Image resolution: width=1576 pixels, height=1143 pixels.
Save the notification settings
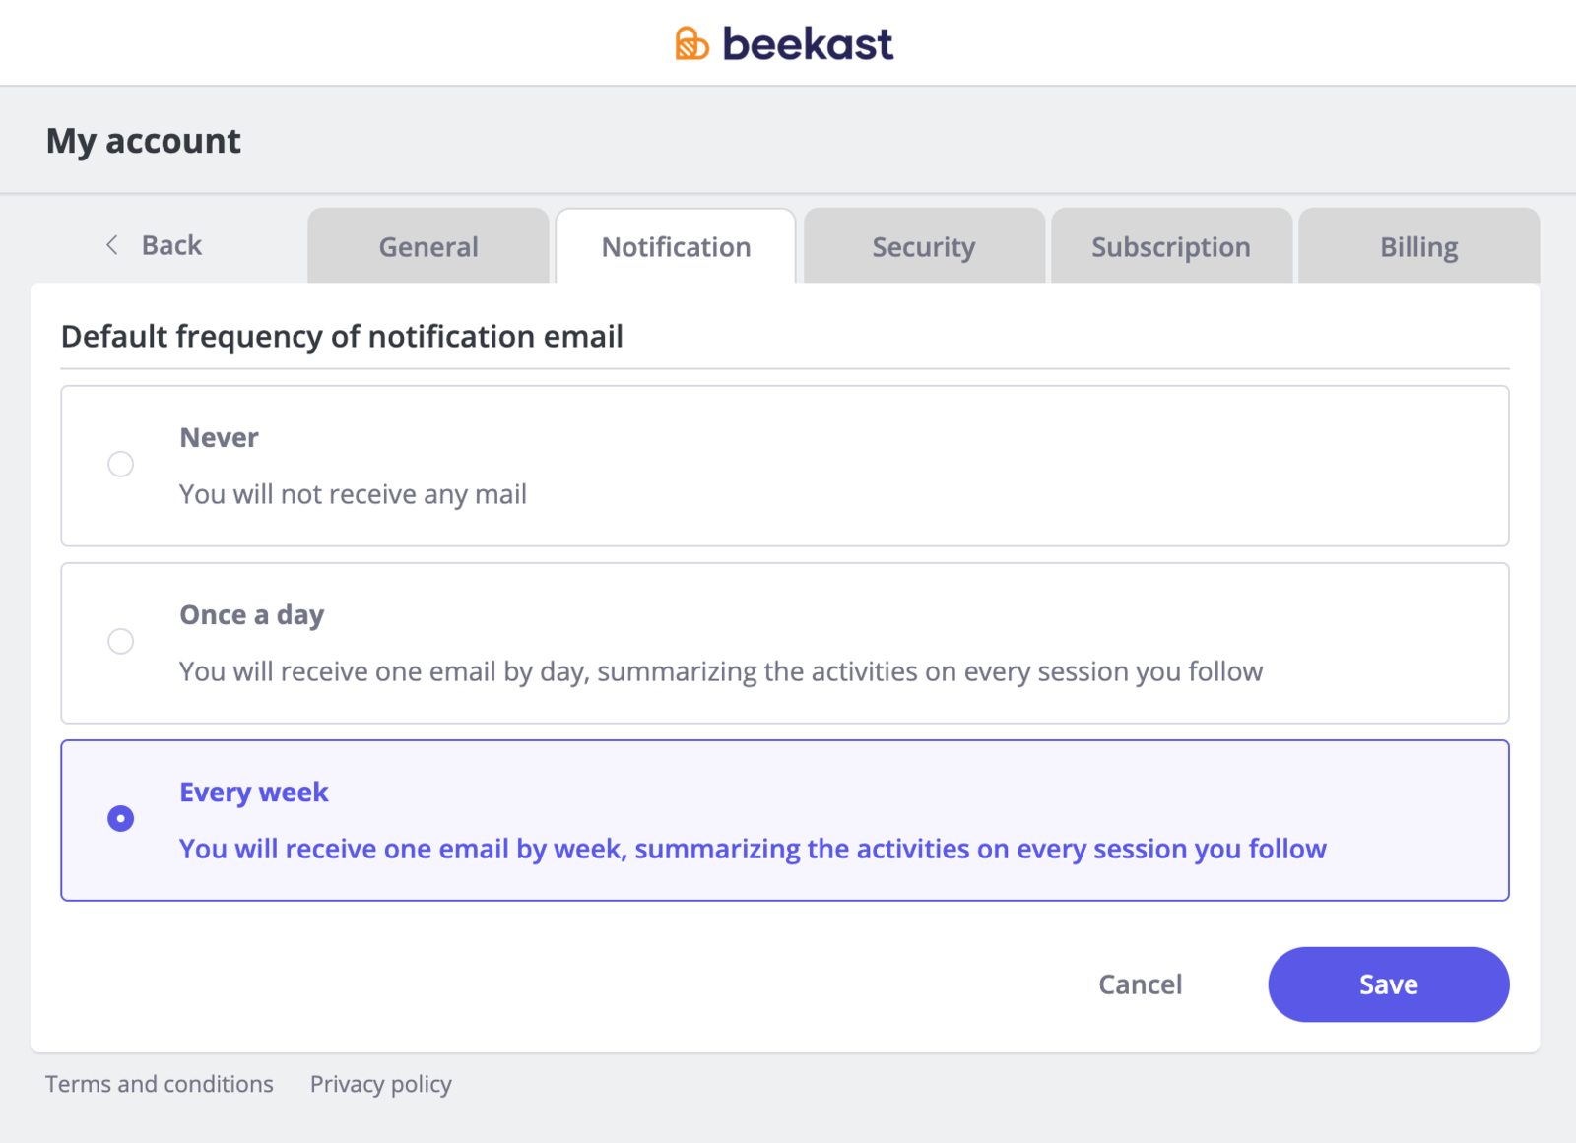pyautogui.click(x=1389, y=984)
